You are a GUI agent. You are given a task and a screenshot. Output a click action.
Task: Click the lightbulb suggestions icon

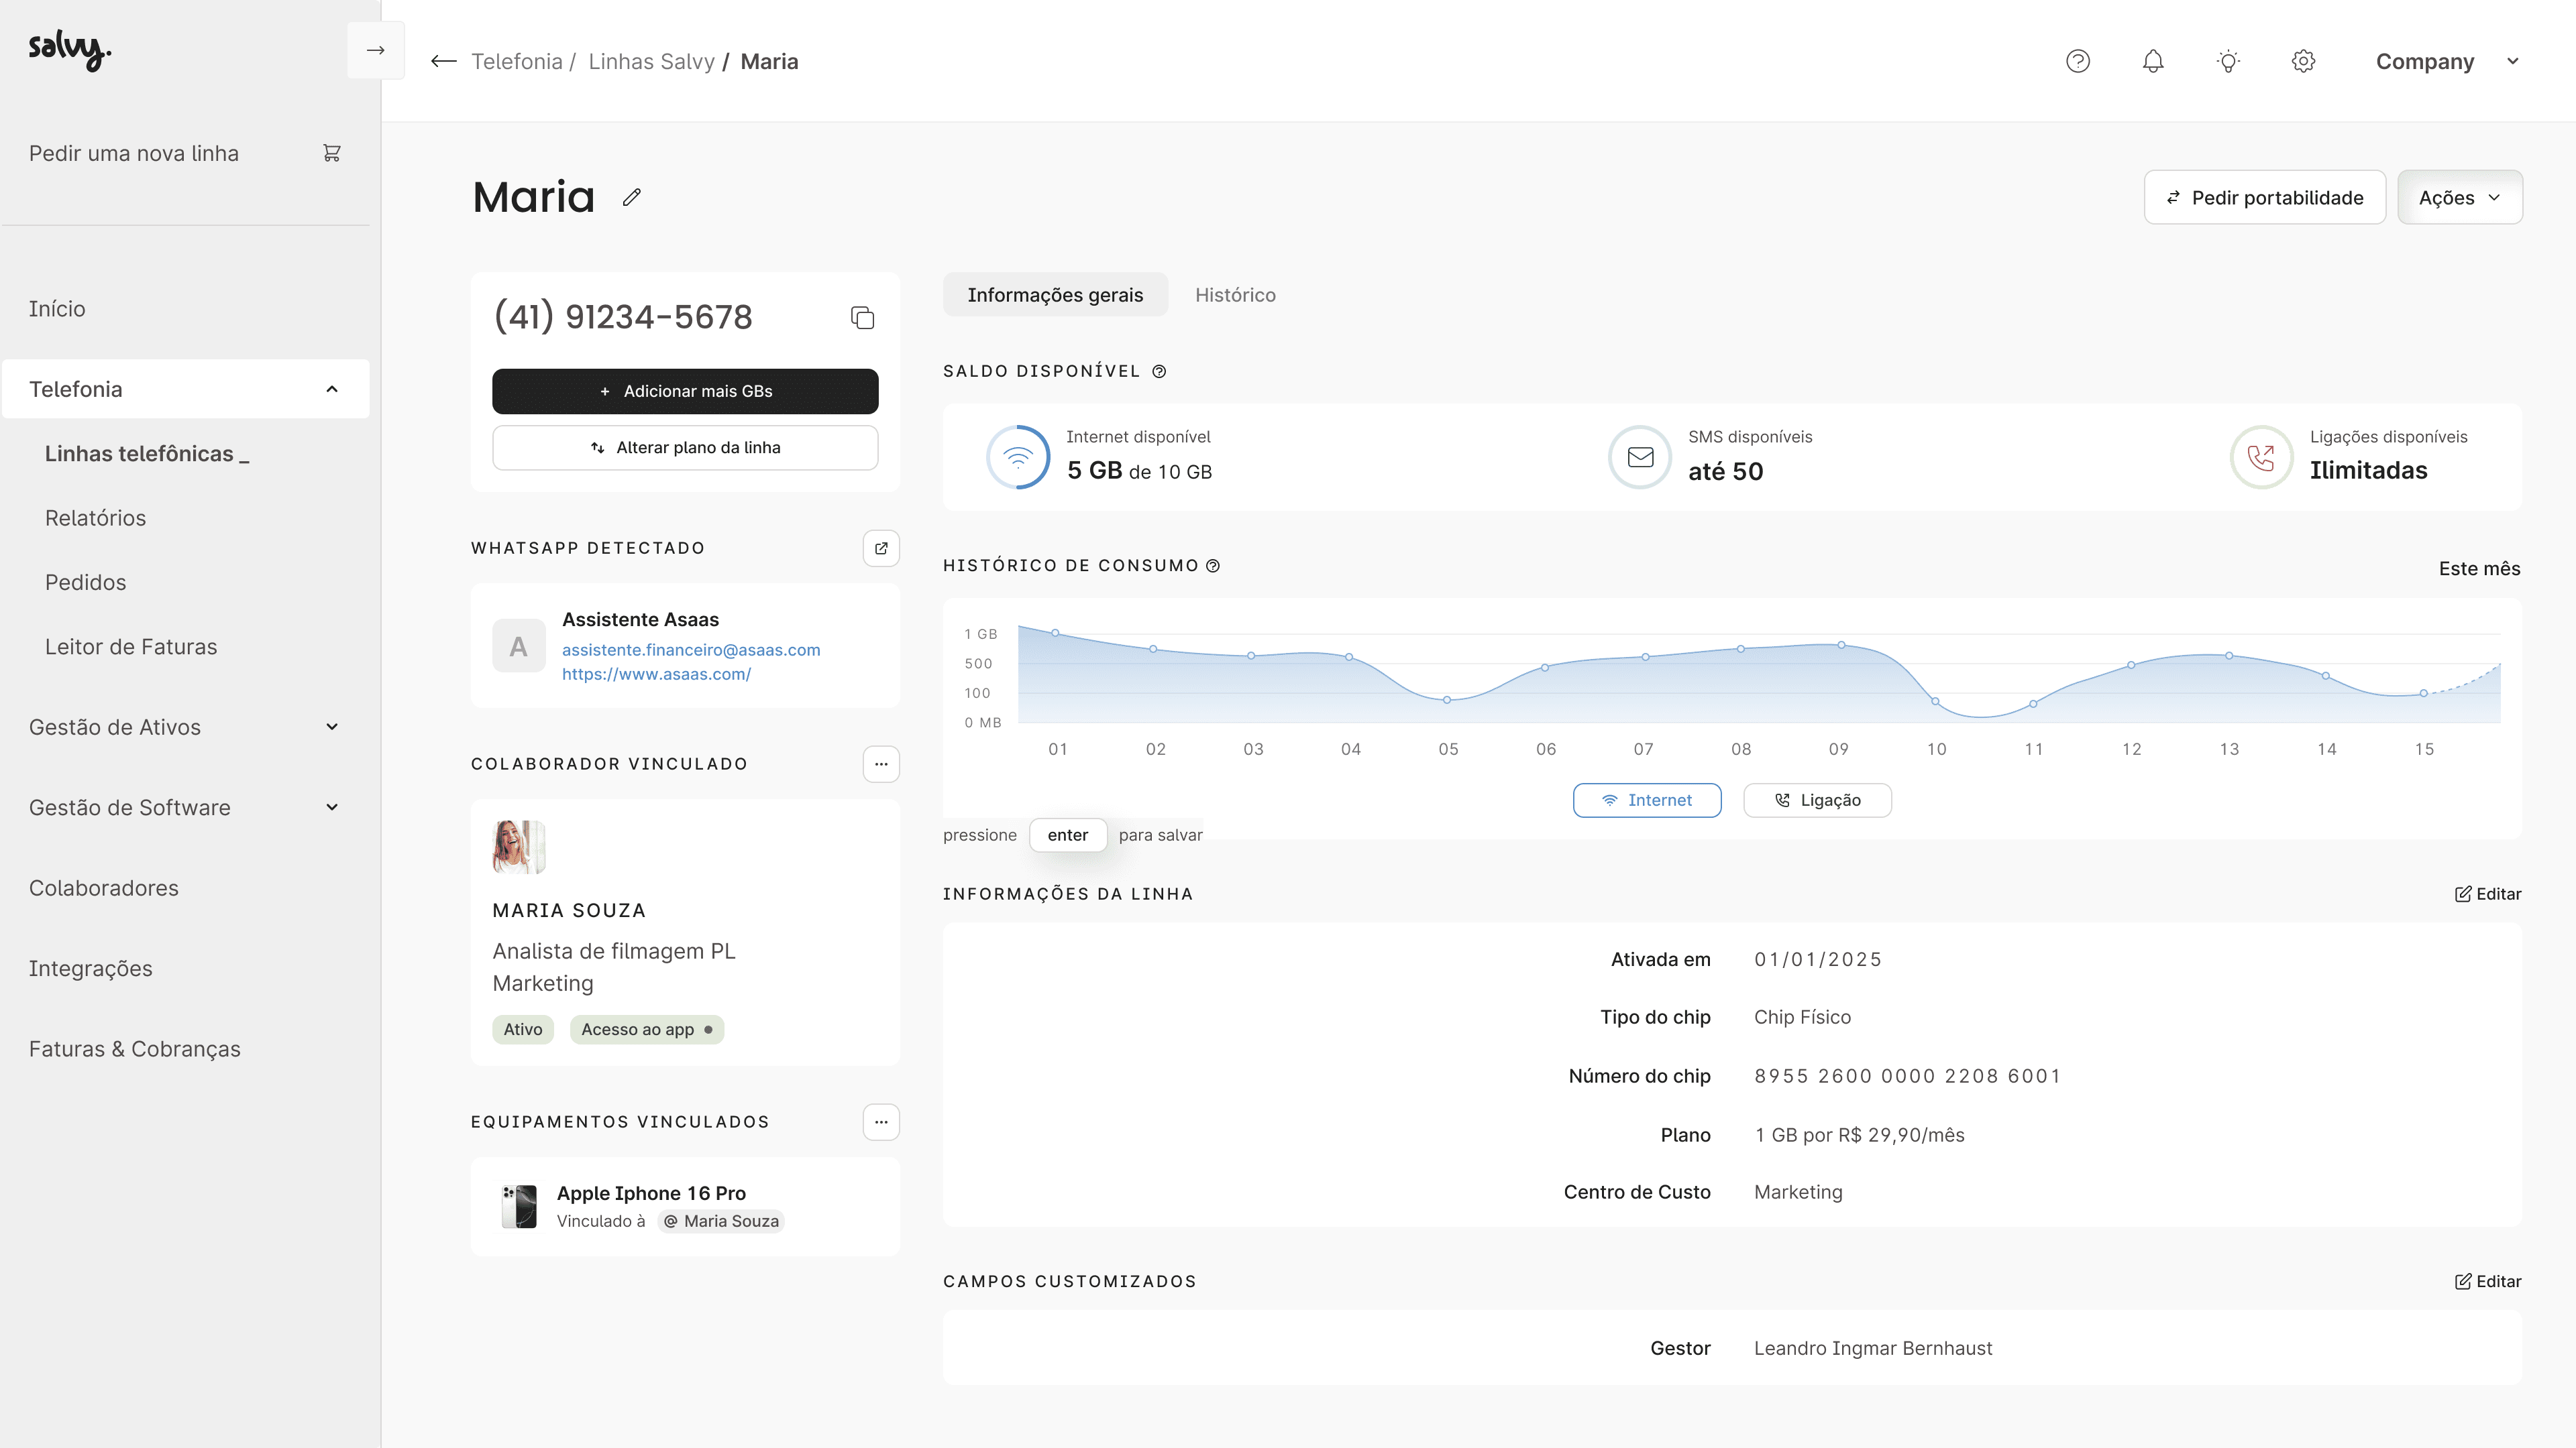(x=2227, y=61)
